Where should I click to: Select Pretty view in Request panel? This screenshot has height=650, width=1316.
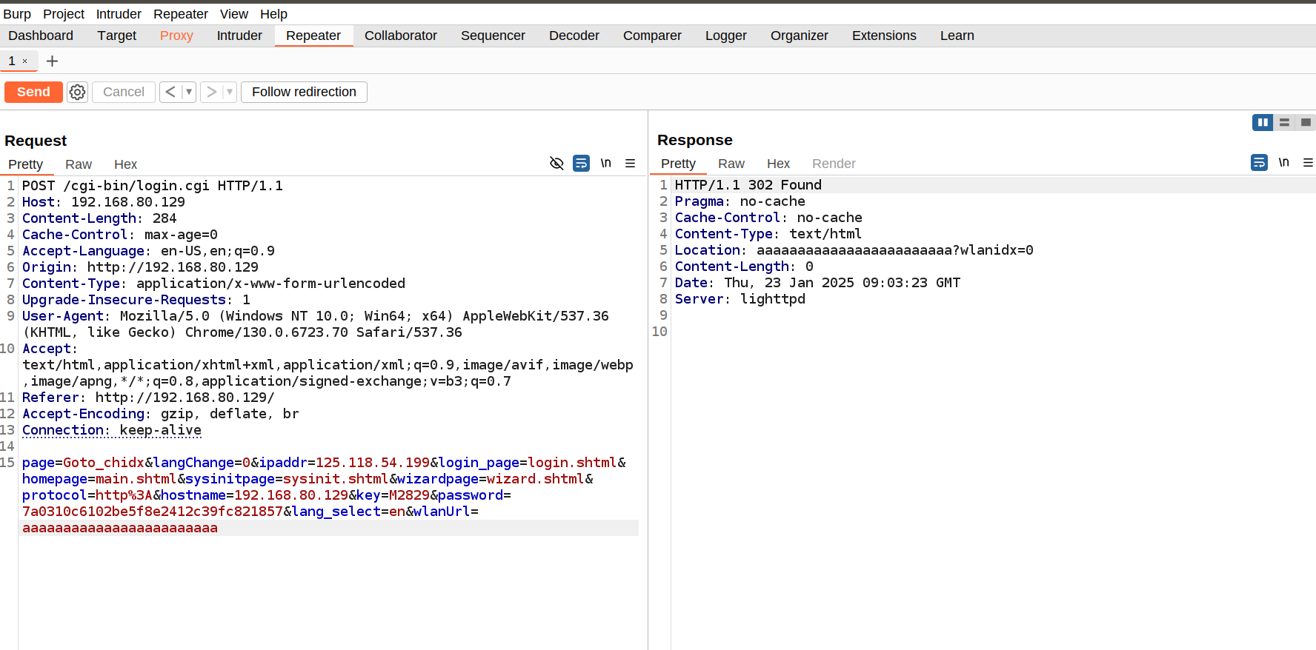[26, 164]
